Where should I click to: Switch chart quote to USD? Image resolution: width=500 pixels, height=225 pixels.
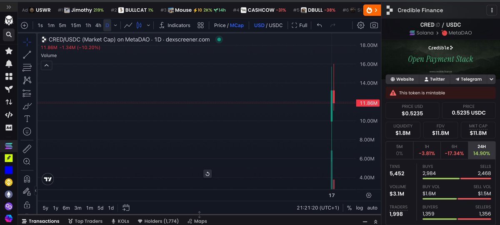(x=259, y=25)
